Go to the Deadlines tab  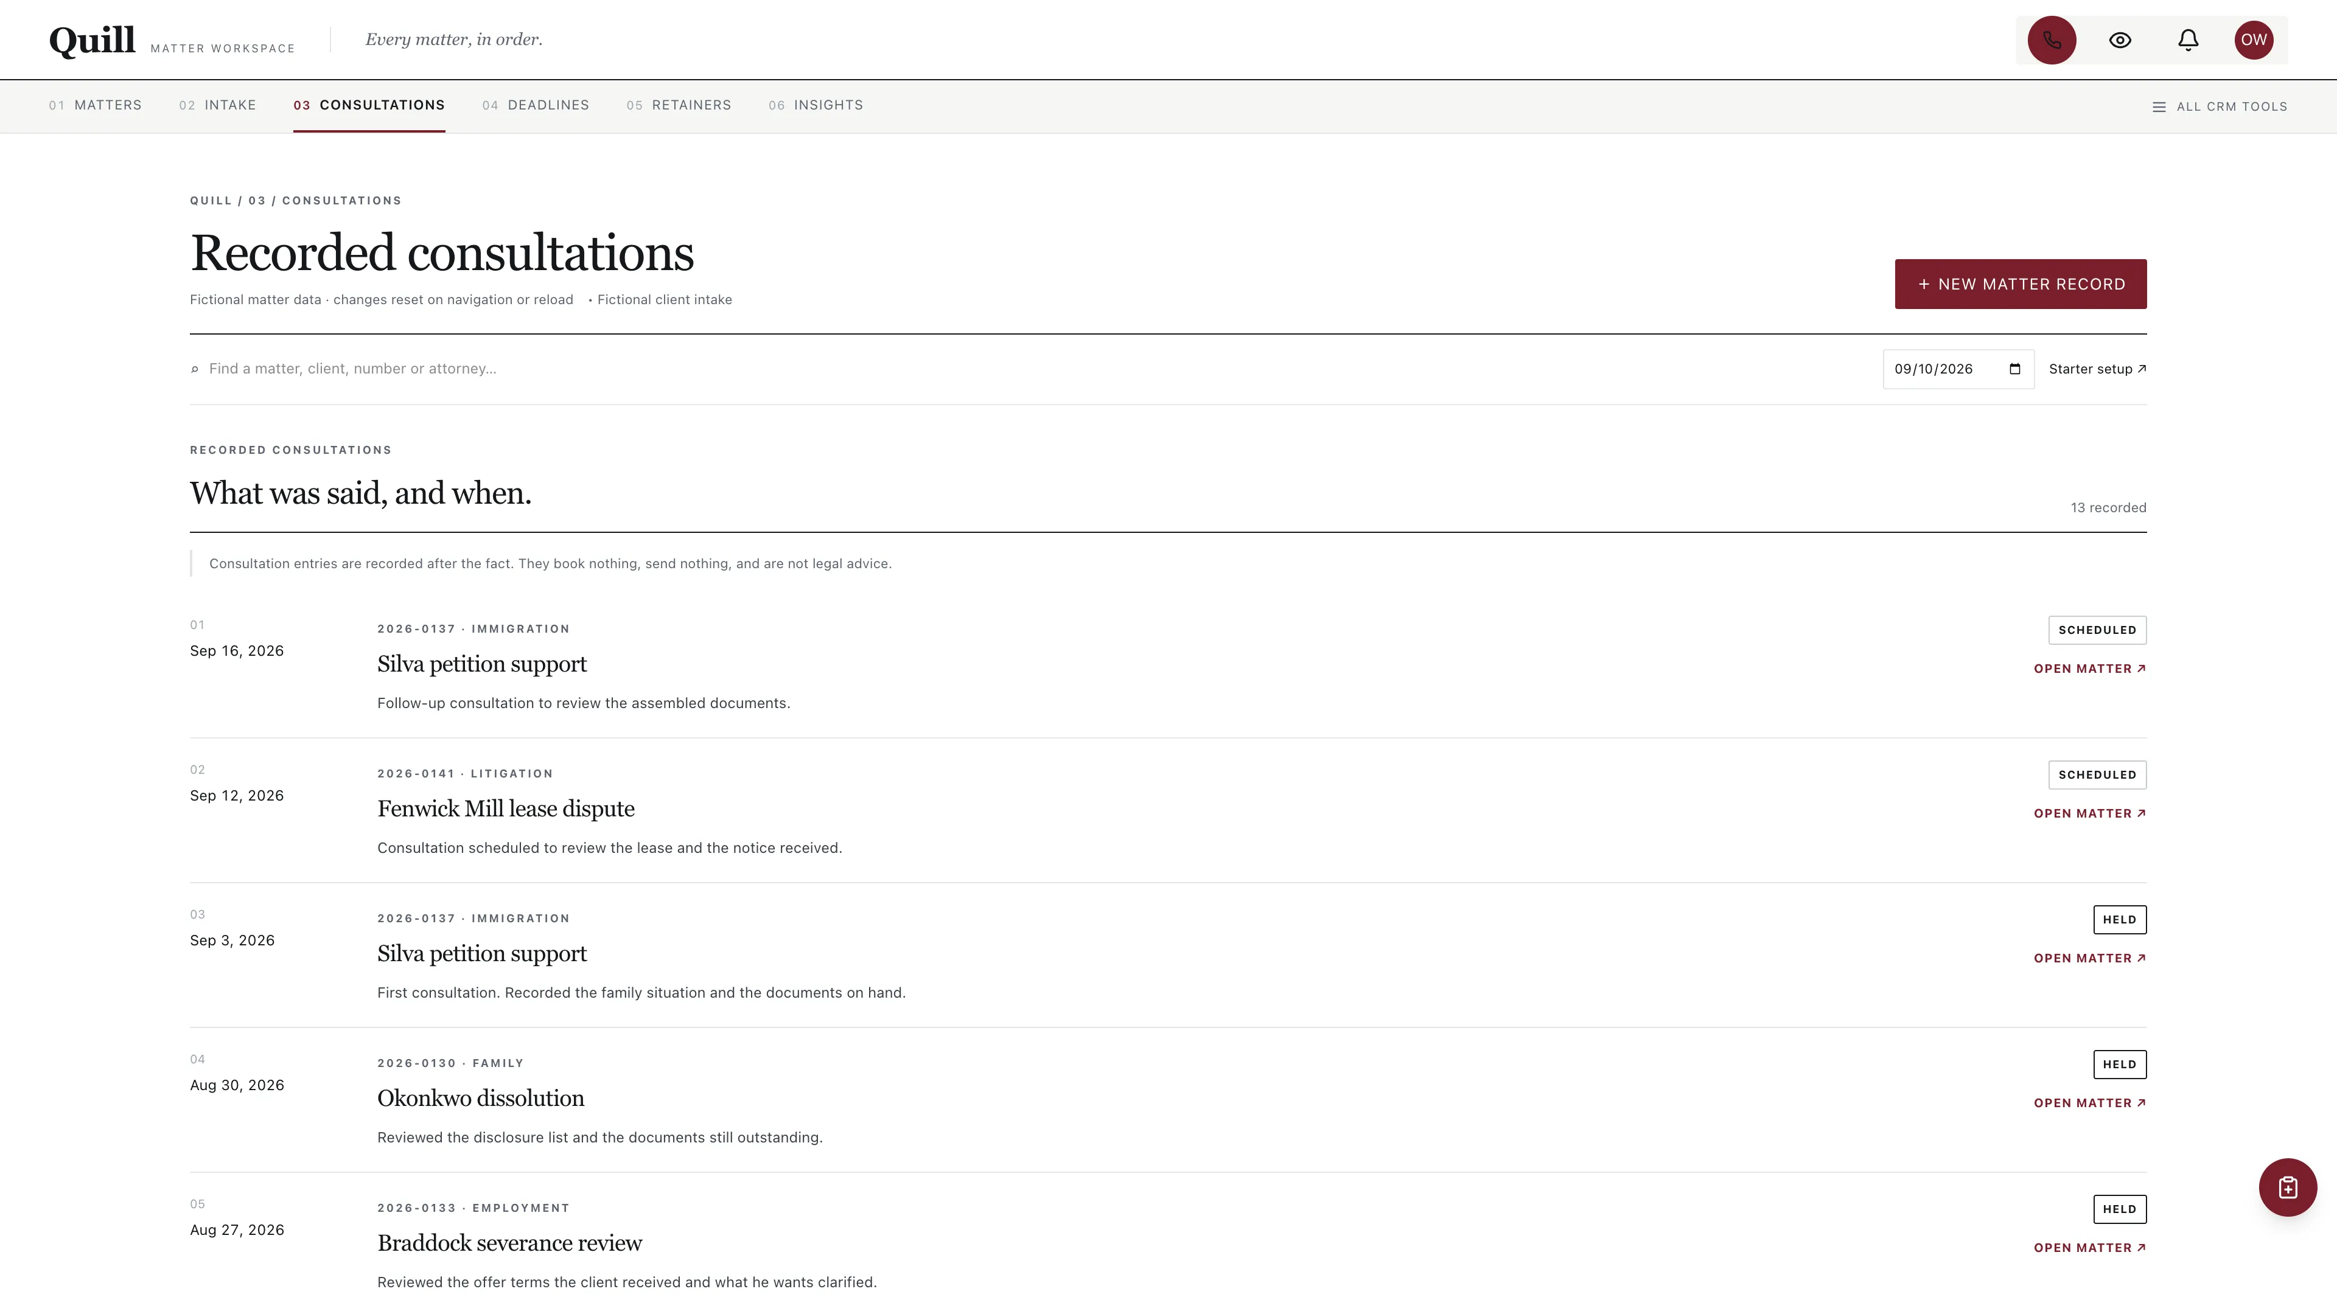tap(536, 105)
